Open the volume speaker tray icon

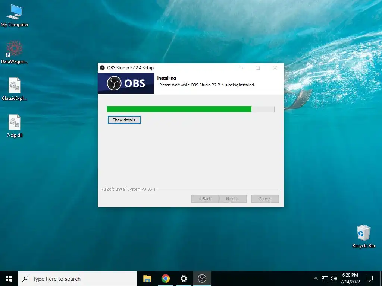pos(334,279)
